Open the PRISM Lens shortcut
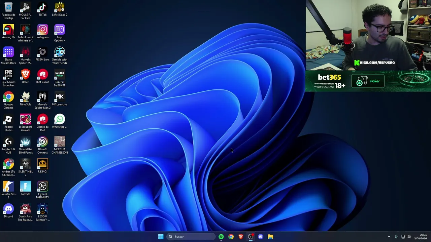The height and width of the screenshot is (242, 431). [x=42, y=54]
